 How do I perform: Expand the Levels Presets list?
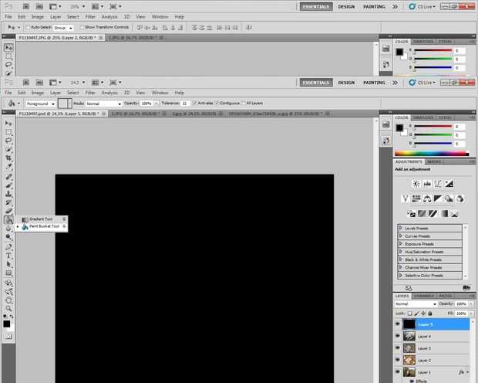[x=401, y=228]
